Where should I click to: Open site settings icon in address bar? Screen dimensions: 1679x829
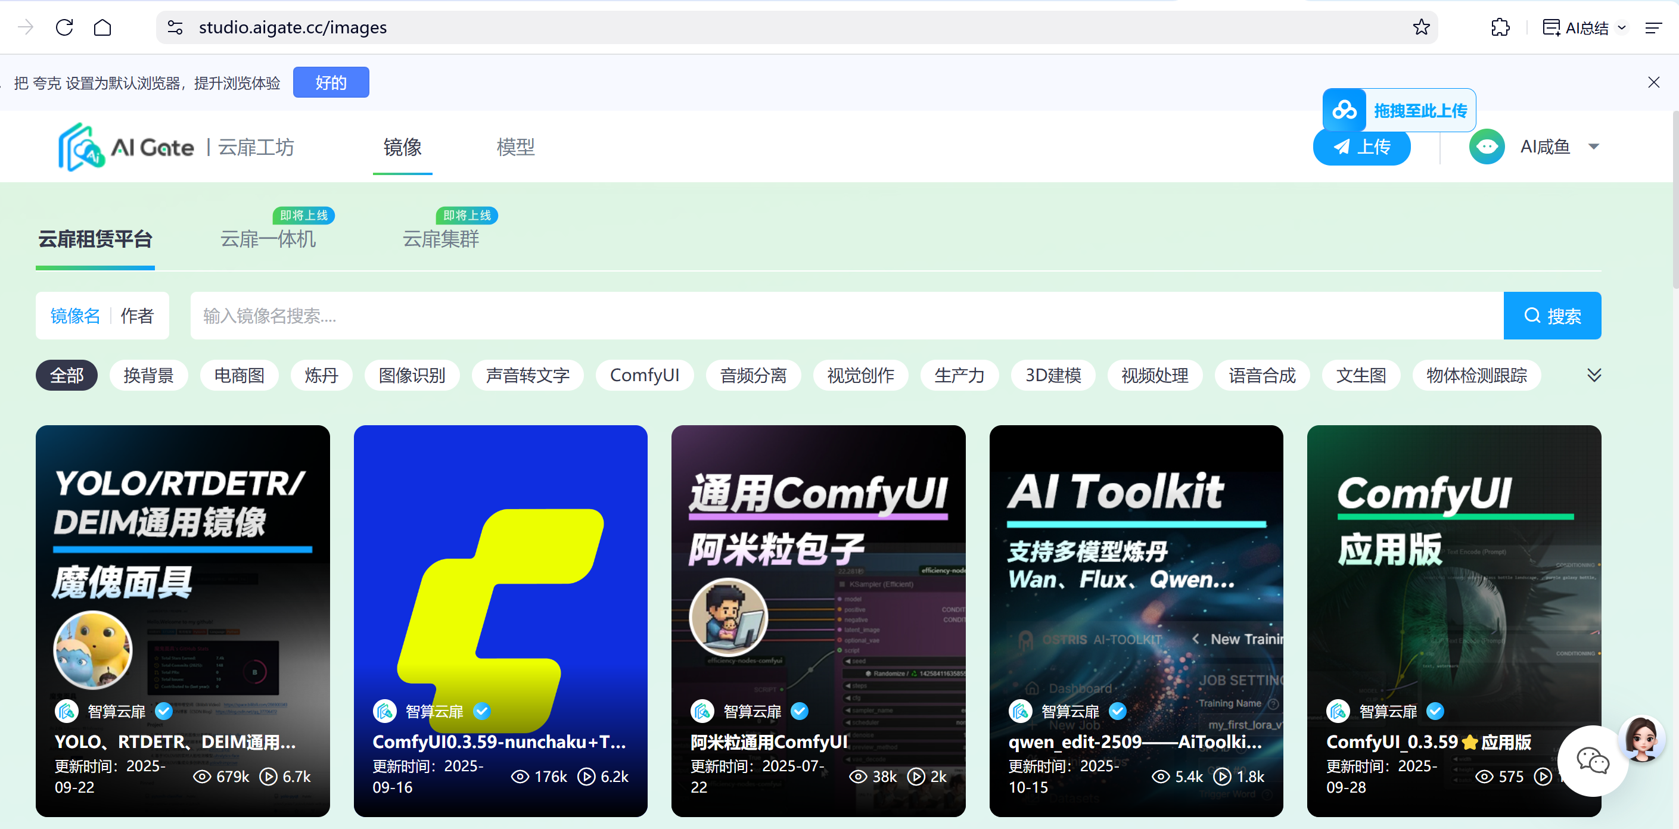(175, 27)
